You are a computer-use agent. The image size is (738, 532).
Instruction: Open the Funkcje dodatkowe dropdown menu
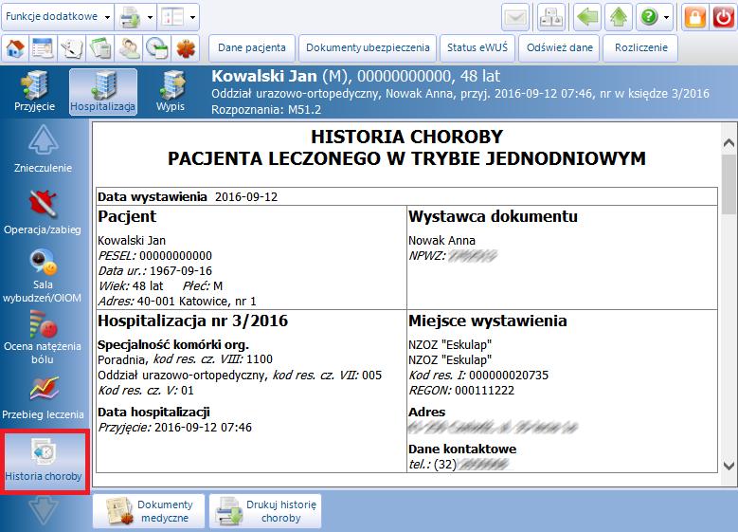coord(58,16)
